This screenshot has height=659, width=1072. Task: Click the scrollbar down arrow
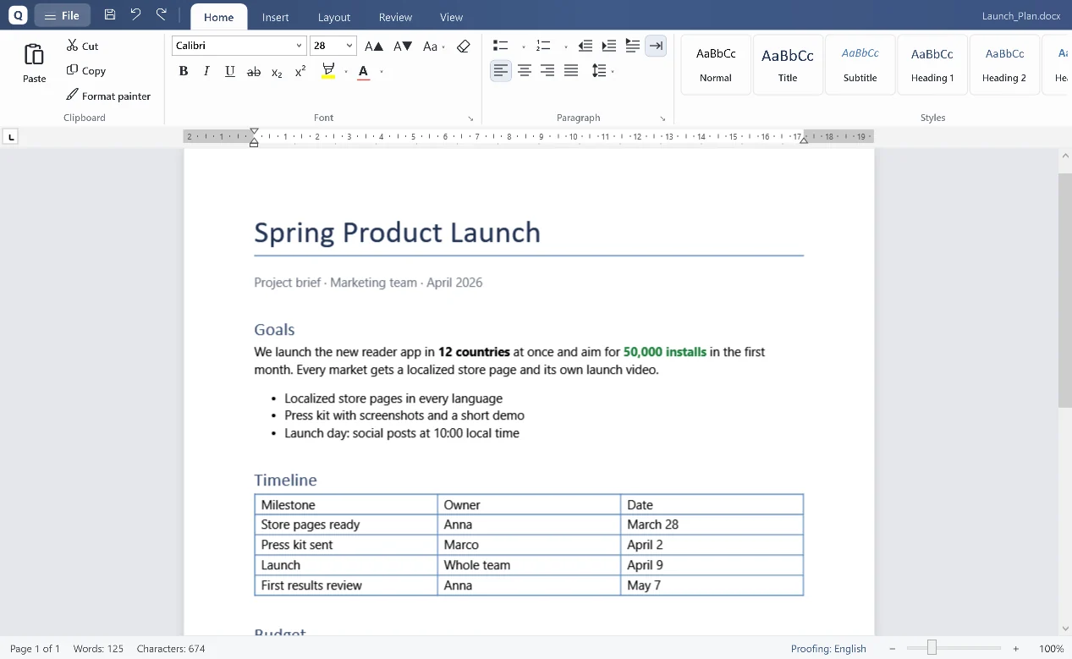point(1065,629)
